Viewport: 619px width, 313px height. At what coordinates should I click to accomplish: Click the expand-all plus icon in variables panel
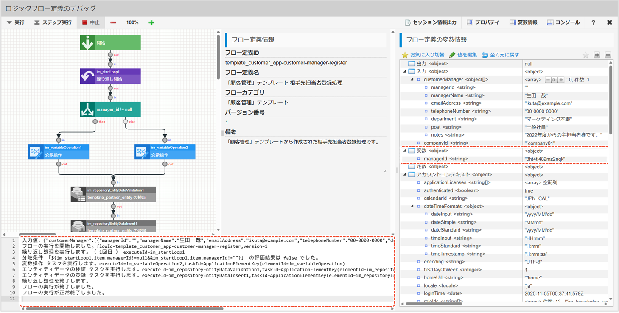point(597,55)
